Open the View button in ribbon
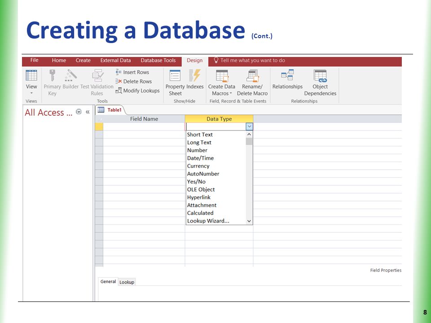The width and height of the screenshot is (431, 323). click(31, 83)
